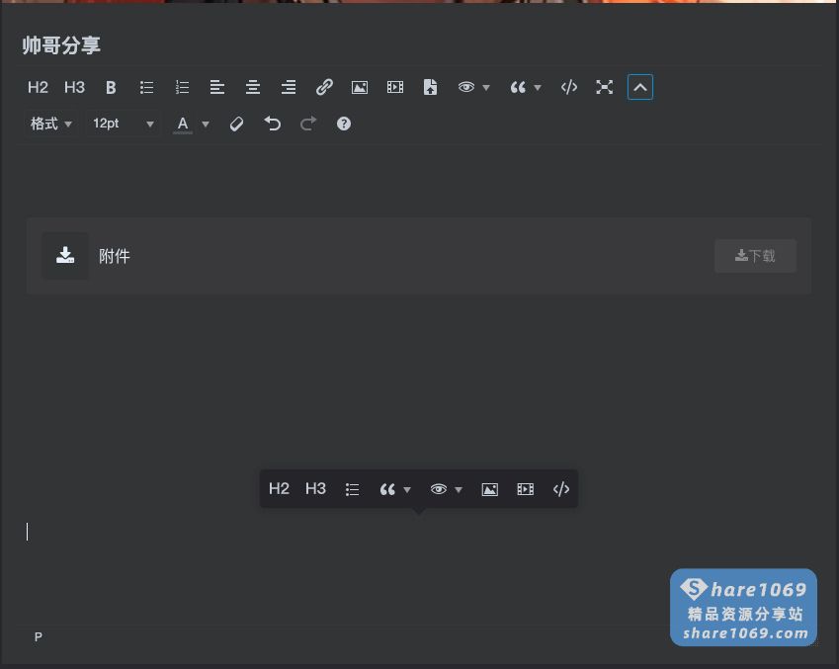
Task: Open the text color picker A
Action: (182, 124)
